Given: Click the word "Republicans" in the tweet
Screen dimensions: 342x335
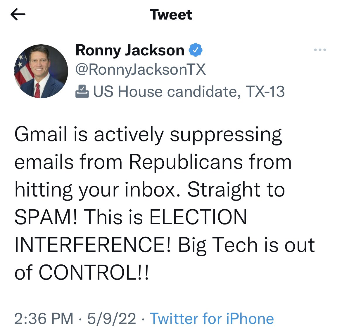Looking at the screenshot, I should point(186,162).
